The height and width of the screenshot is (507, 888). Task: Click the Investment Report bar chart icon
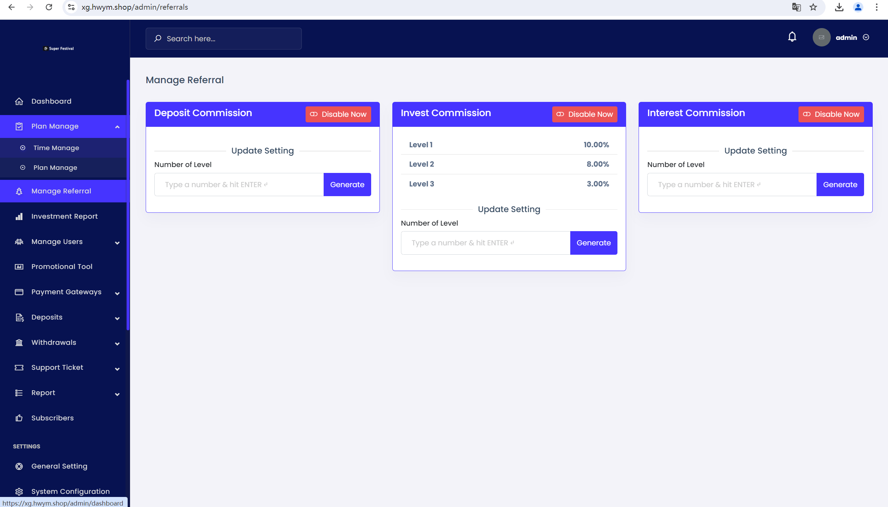coord(19,216)
